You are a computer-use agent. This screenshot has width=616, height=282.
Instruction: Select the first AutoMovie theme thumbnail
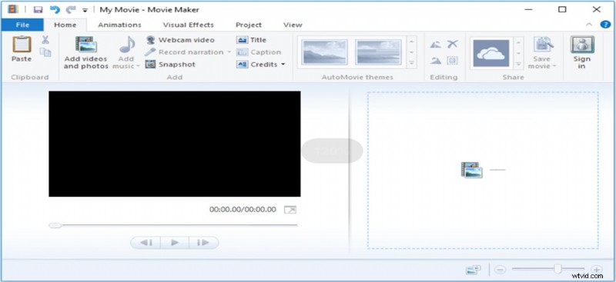tap(324, 52)
